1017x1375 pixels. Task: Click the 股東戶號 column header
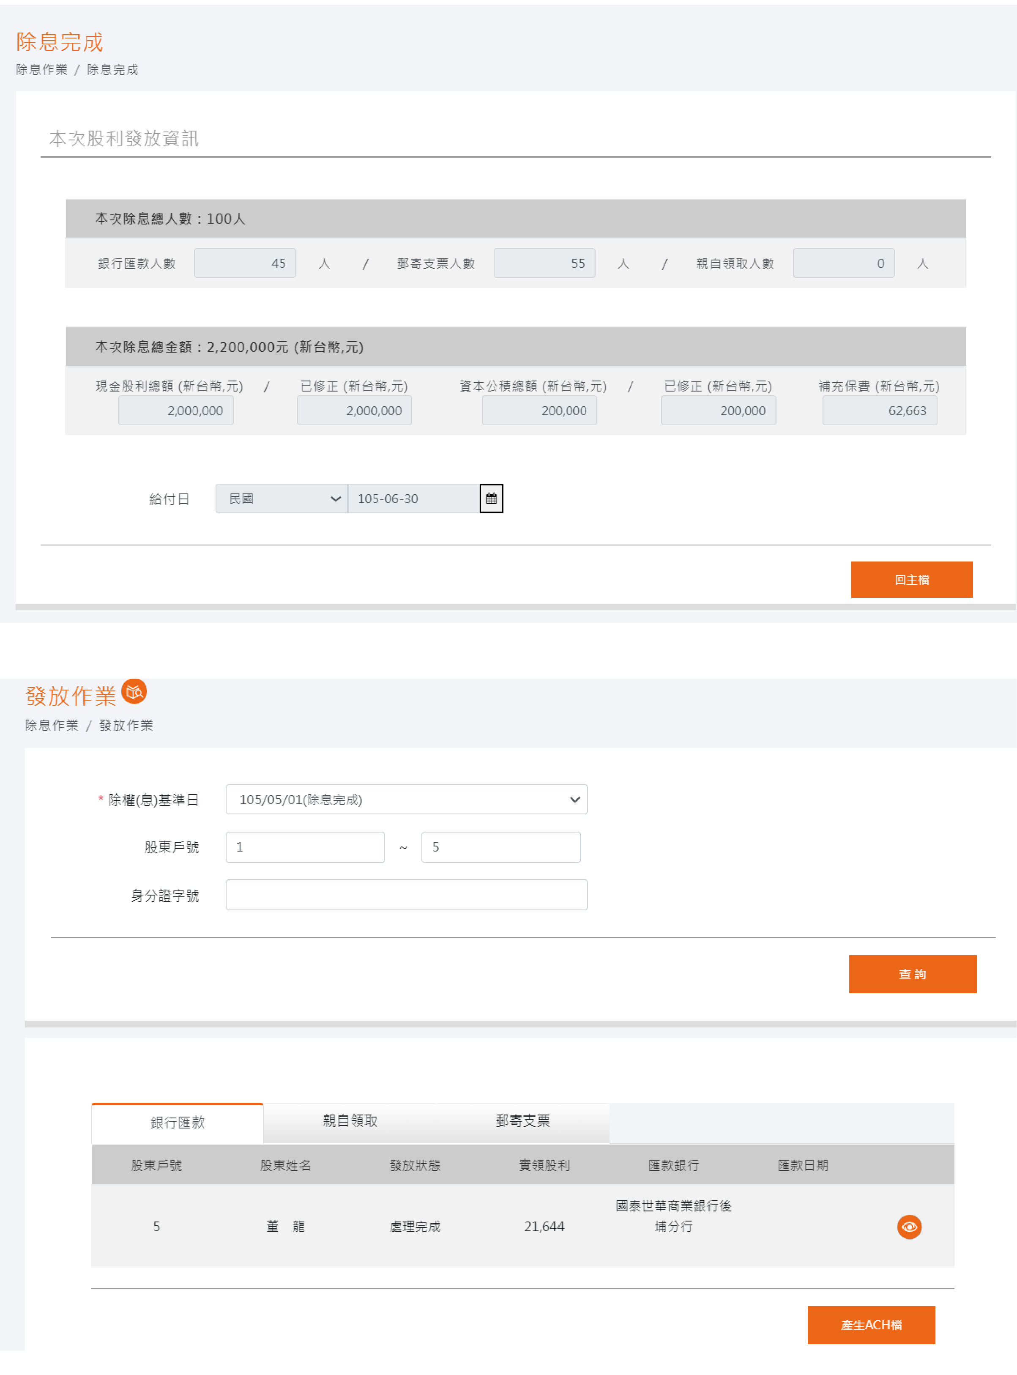[x=156, y=1165]
